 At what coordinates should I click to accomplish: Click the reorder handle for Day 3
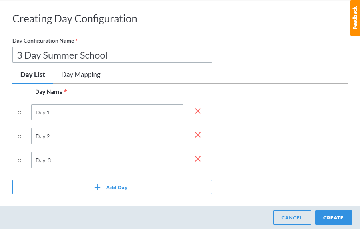tap(20, 160)
